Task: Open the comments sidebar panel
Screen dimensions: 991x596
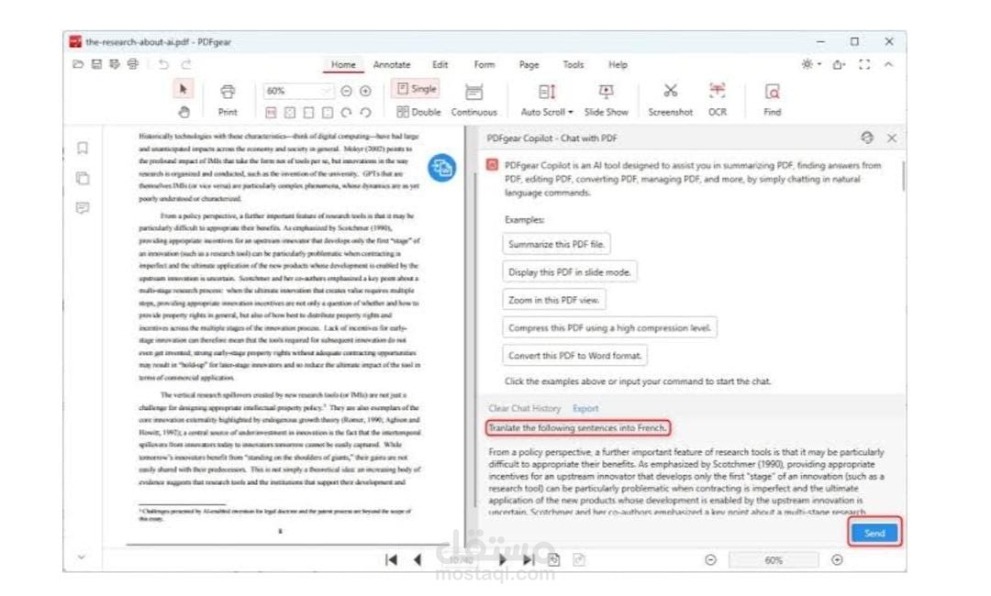Action: pyautogui.click(x=83, y=208)
